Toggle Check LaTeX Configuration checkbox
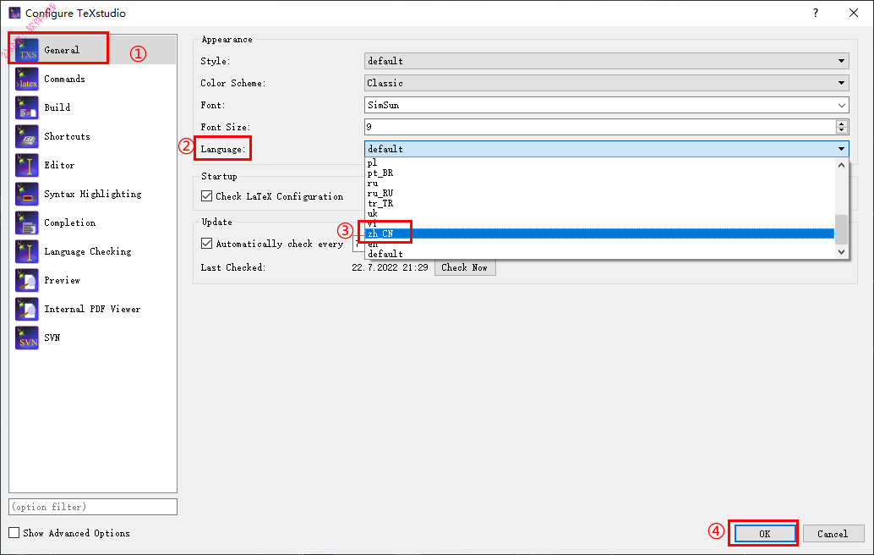The image size is (874, 555). (207, 195)
